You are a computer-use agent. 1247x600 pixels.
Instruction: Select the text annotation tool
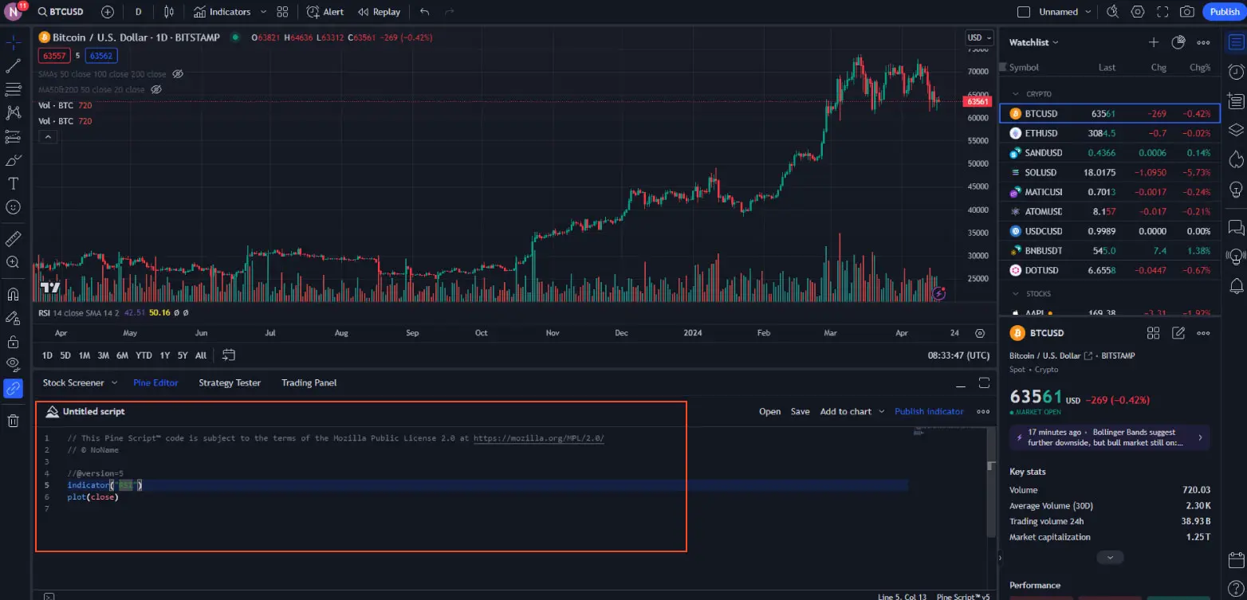point(14,183)
